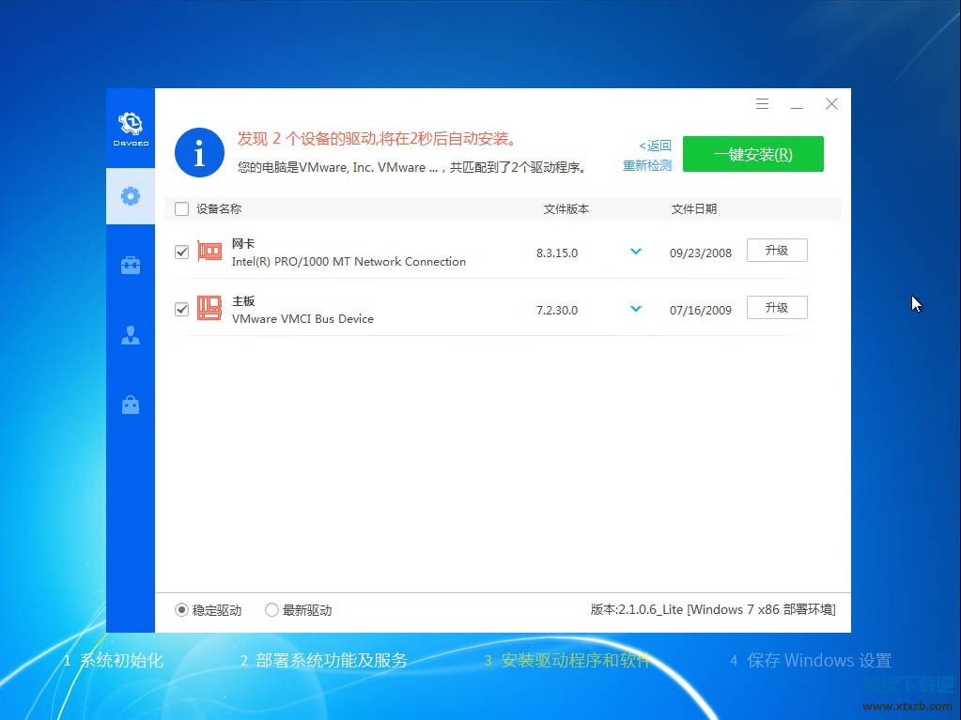This screenshot has width=961, height=720.
Task: Click the version 7.2.30.0 value
Action: click(x=557, y=310)
